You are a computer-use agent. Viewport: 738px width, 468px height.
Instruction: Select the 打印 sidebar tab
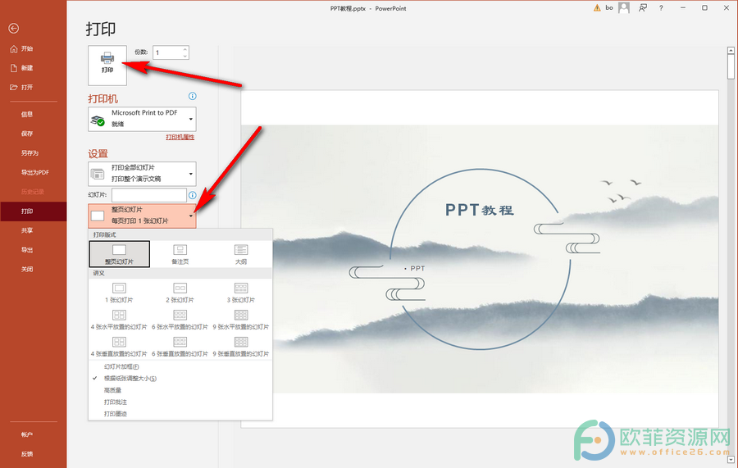(x=33, y=211)
